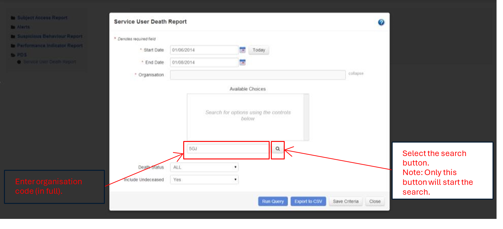Collapse the PDS folder in sidebar
The height and width of the screenshot is (229, 503).
click(19, 55)
